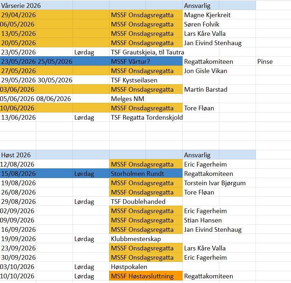
Task: Click the 'Jon Gisle Vikan' cell
Action: point(206,71)
